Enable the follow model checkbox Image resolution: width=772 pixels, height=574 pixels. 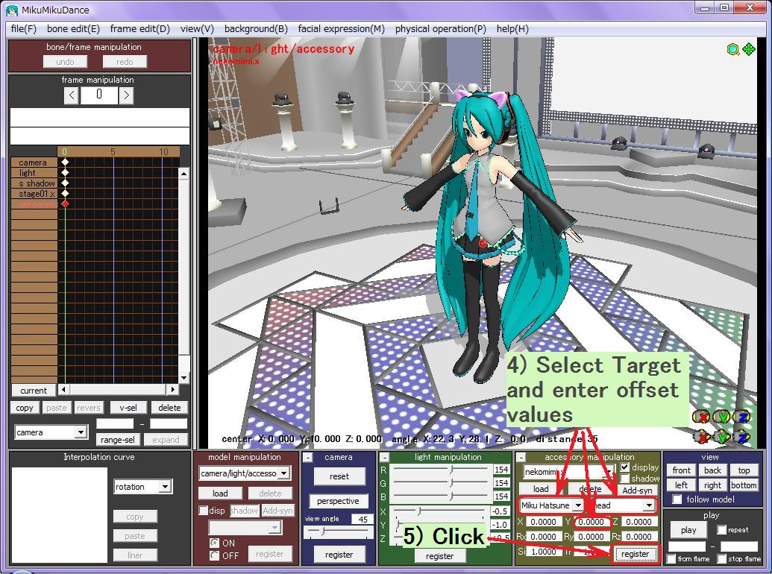(677, 499)
